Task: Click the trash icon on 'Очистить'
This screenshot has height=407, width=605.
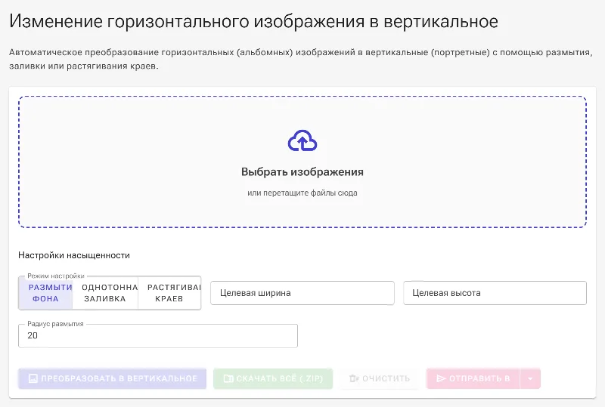Action: pyautogui.click(x=354, y=378)
